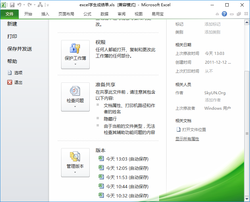Minimize the workbook window icon in ribbon

click(x=232, y=14)
